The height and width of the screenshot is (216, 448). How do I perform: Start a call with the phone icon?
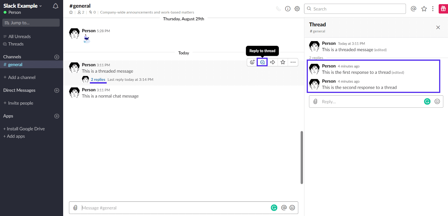(x=278, y=9)
